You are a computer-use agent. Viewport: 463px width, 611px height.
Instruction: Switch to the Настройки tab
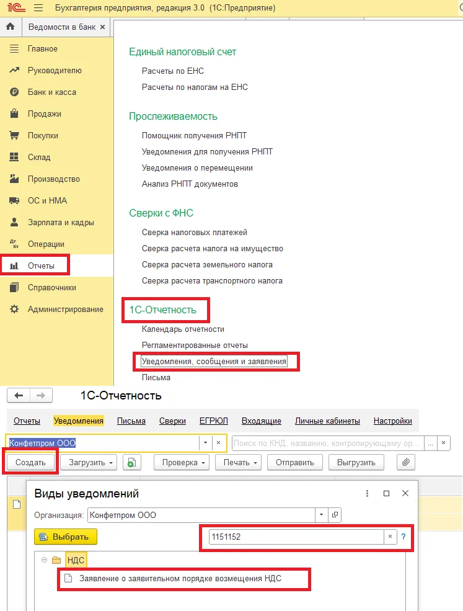pos(393,421)
